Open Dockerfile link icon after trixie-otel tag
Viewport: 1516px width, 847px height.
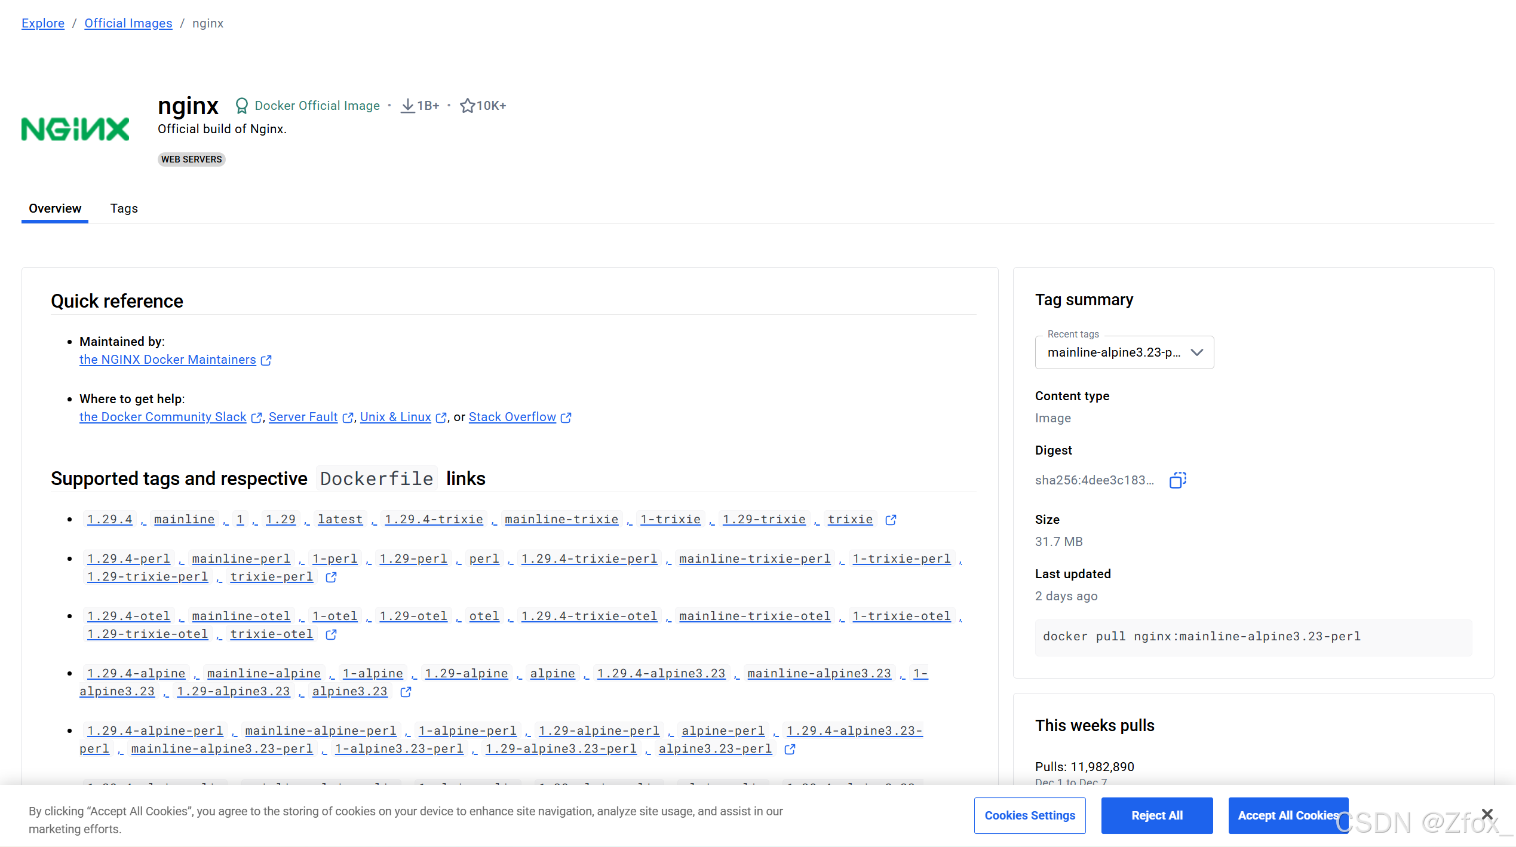click(331, 634)
